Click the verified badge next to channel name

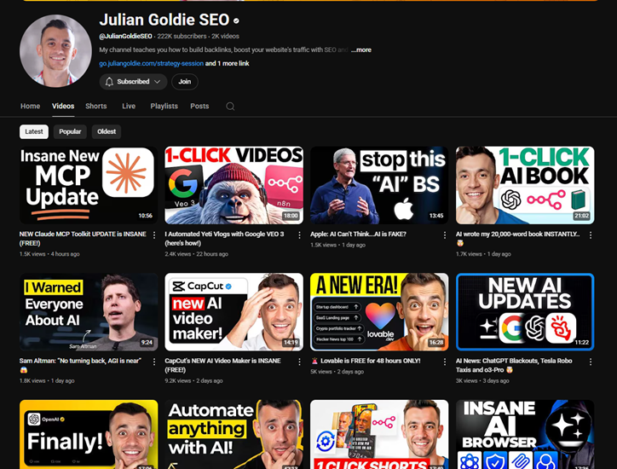[236, 20]
